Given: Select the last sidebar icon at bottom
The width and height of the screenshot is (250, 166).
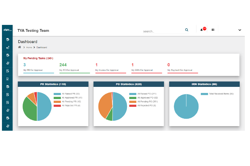Looking at the screenshot, I should click(x=7, y=126).
